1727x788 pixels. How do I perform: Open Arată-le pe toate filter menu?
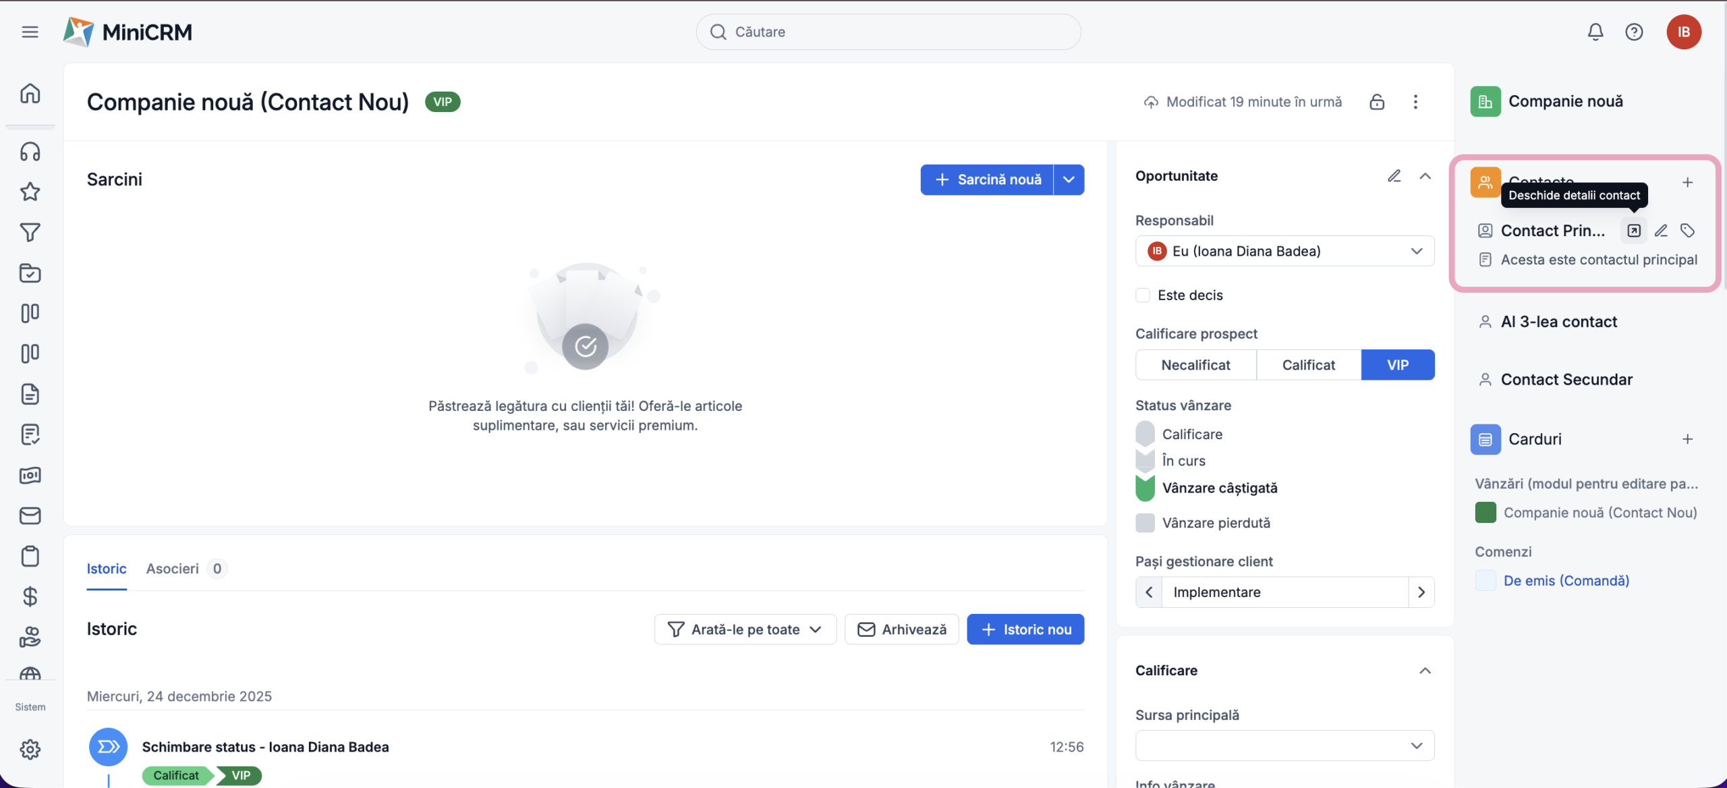pyautogui.click(x=745, y=629)
